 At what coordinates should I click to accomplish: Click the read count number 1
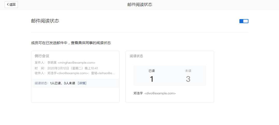point(152,79)
